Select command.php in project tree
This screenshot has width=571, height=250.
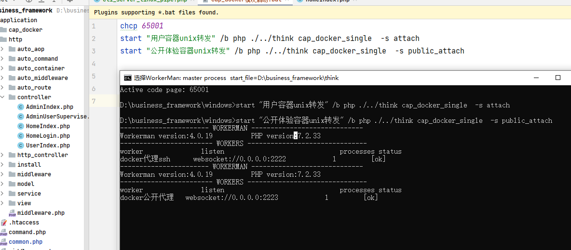(x=27, y=232)
